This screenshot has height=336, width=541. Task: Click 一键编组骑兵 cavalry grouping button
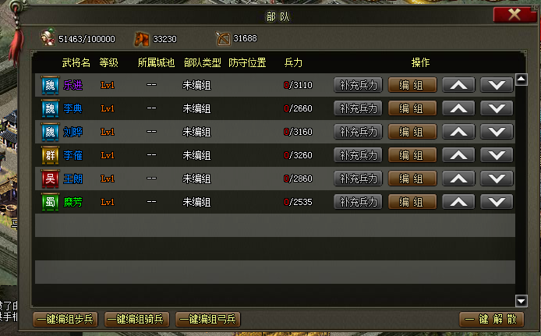[x=136, y=319]
